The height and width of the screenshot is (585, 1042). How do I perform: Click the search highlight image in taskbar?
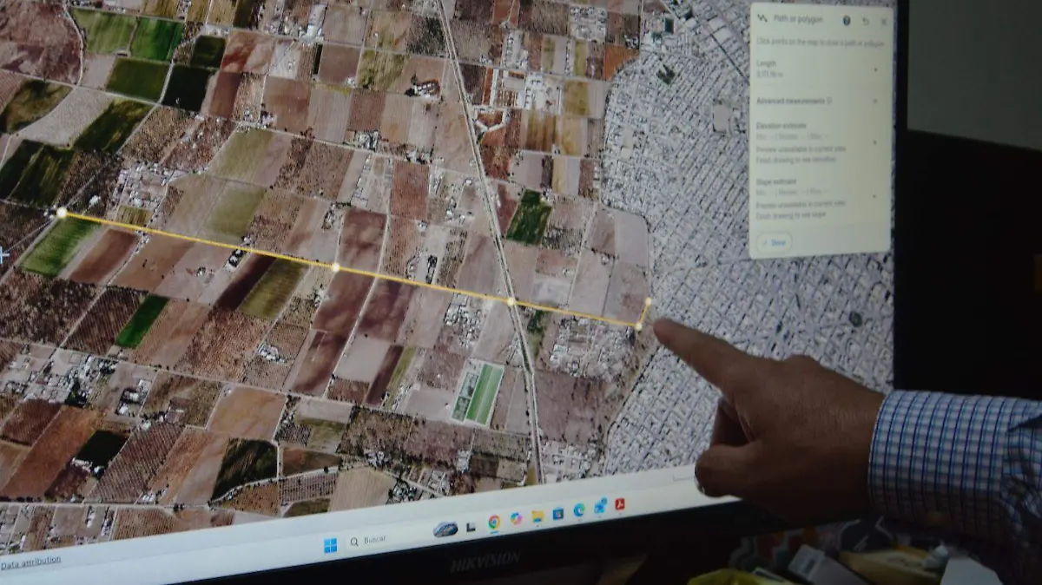(x=445, y=529)
